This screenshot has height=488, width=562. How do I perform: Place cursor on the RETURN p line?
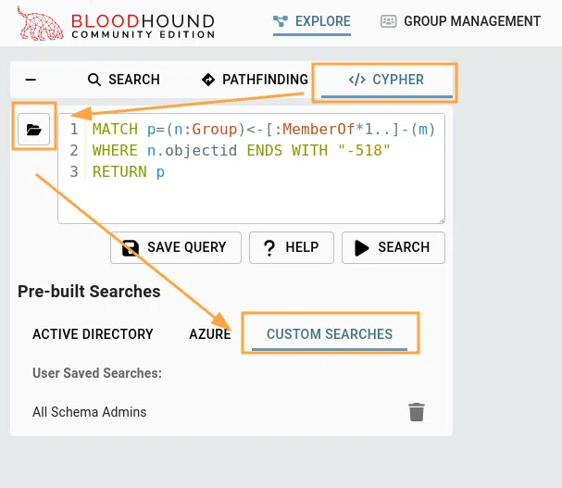tap(129, 172)
